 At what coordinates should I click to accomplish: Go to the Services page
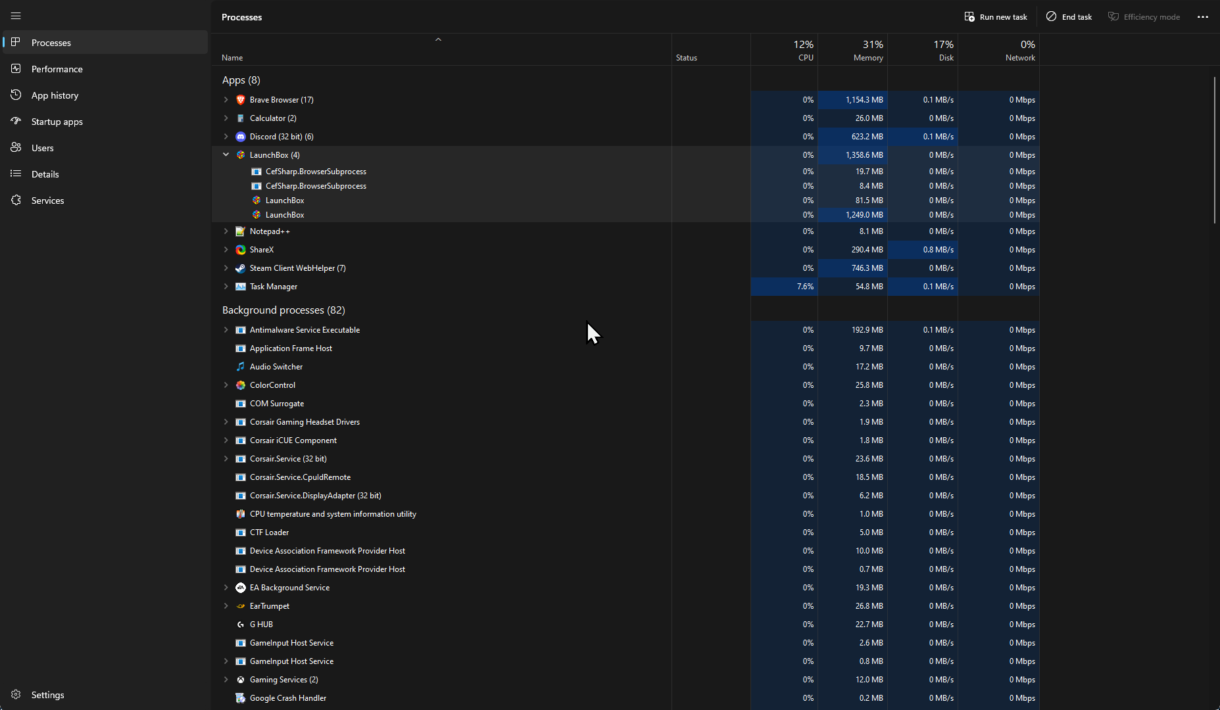pos(47,201)
